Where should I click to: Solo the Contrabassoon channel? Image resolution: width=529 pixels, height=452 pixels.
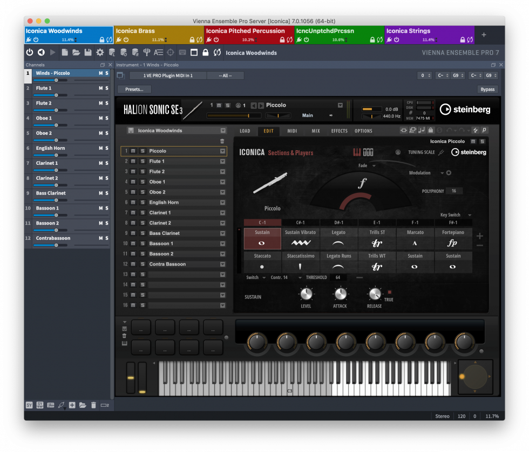pyautogui.click(x=107, y=238)
